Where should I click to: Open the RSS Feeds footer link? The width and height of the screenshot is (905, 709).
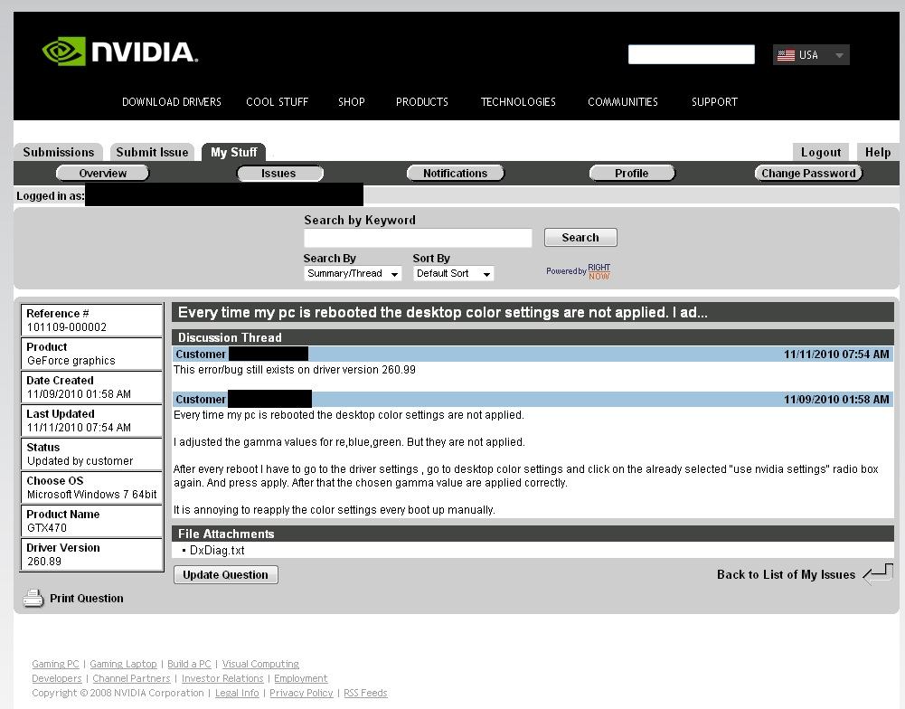pos(365,693)
